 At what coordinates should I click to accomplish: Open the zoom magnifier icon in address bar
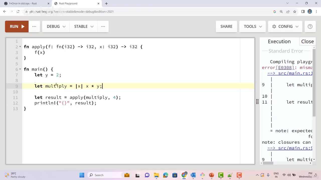pyautogui.click(x=281, y=11)
